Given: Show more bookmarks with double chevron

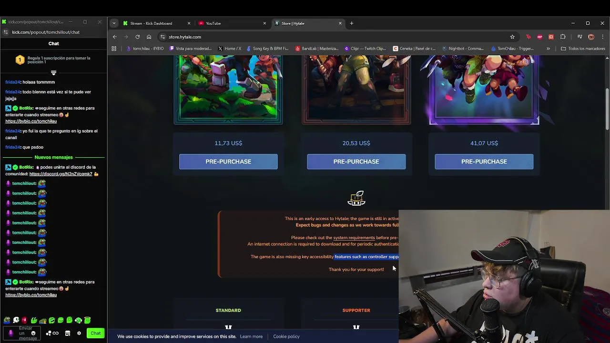Looking at the screenshot, I should point(548,49).
